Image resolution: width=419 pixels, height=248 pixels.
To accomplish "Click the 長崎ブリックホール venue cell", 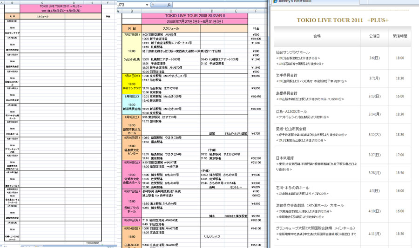I will (x=132, y=209).
